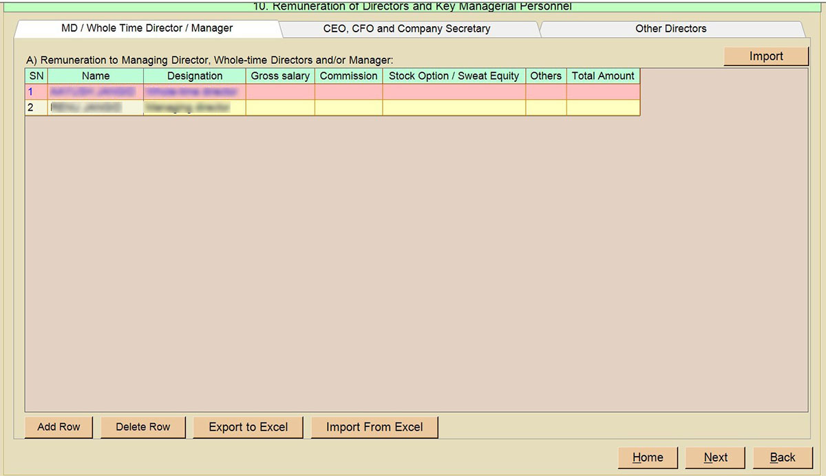This screenshot has height=476, width=826.
Task: Export the table using Export to Excel
Action: pos(248,427)
